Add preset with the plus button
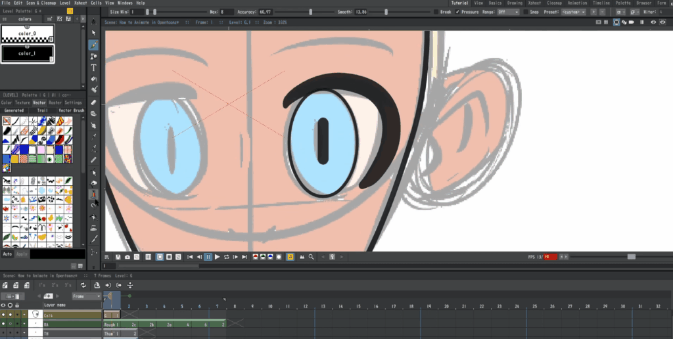 595,12
